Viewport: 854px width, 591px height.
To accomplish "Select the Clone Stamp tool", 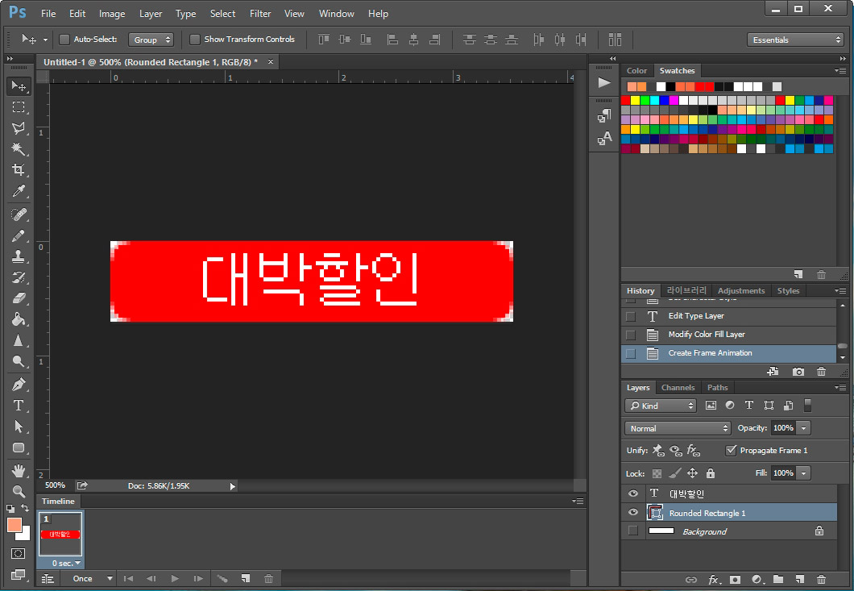I will [x=19, y=258].
